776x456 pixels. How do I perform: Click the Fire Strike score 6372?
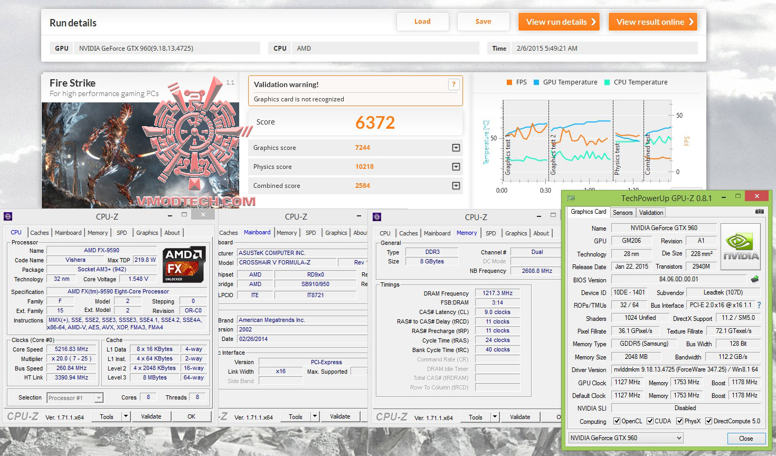click(x=375, y=122)
